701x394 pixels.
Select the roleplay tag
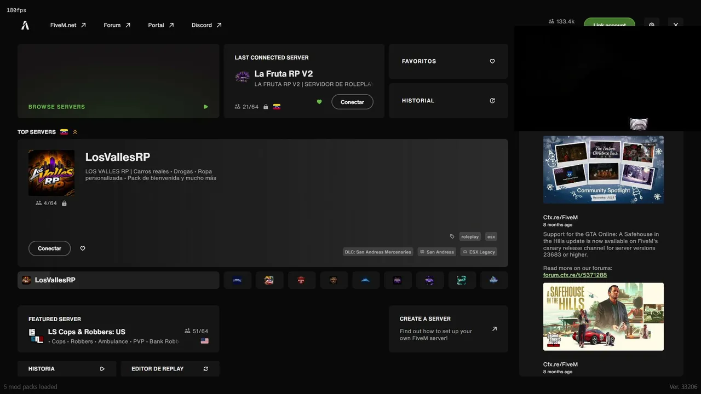(470, 236)
